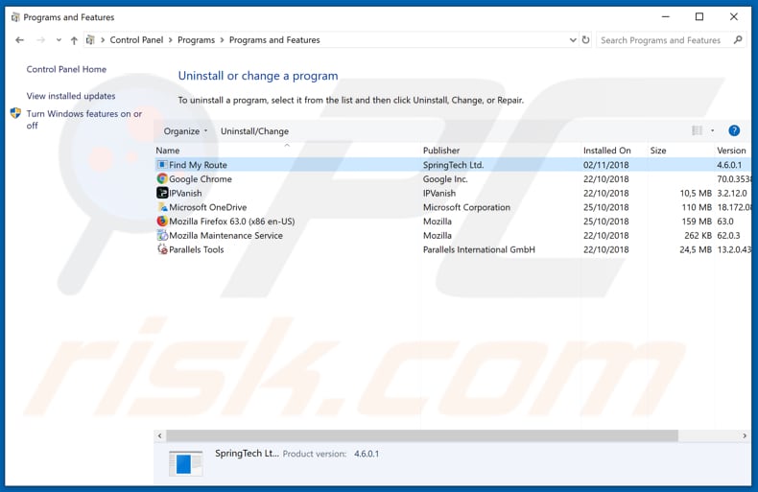Select Microsoft OneDrive in the list
758x492 pixels.
(x=208, y=207)
